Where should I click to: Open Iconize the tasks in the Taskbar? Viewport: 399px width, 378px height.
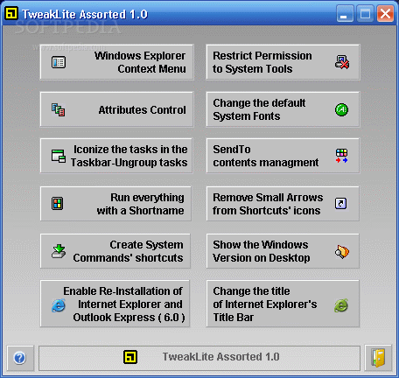116,156
